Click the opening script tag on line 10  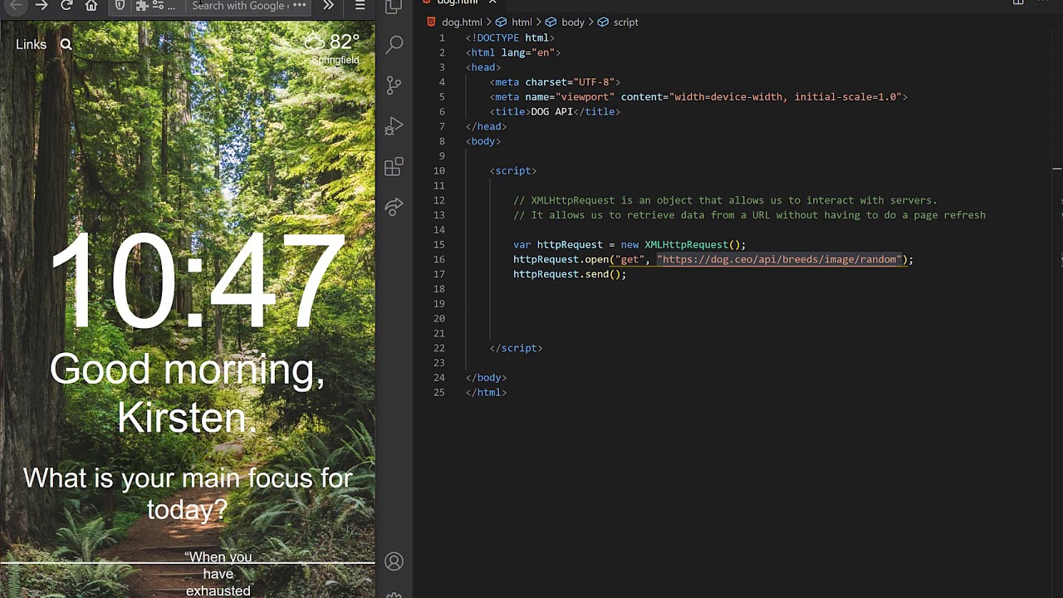513,171
